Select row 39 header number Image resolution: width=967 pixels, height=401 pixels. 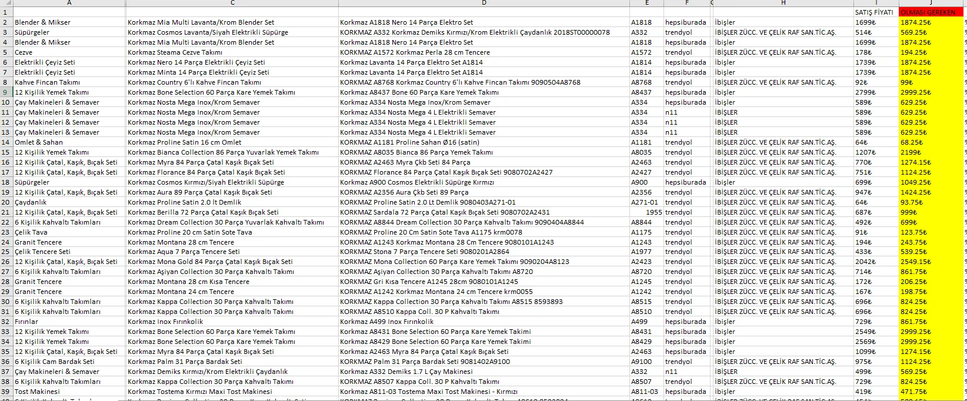click(x=6, y=392)
